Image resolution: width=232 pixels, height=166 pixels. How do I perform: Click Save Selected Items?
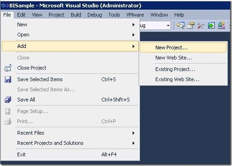click(70, 79)
